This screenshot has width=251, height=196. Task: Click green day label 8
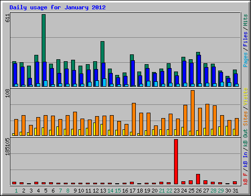click(x=68, y=191)
